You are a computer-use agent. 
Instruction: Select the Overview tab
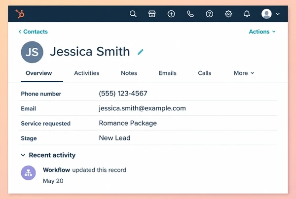coord(38,73)
